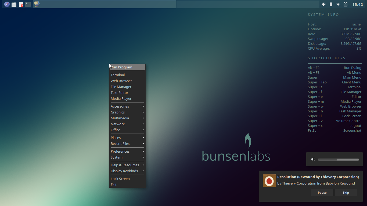The width and height of the screenshot is (367, 206).
Task: Click the panel clock showing 15:42
Action: (x=358, y=4)
